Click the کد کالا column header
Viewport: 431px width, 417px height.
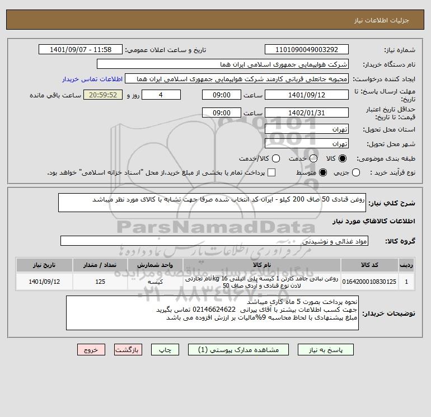pyautogui.click(x=369, y=265)
